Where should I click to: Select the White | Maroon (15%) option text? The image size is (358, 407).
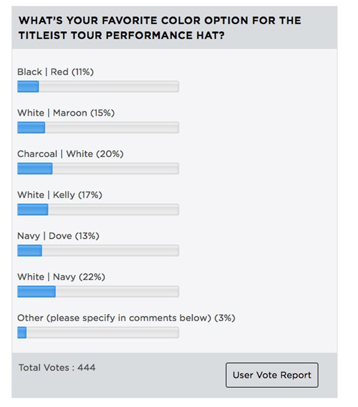[x=66, y=113]
